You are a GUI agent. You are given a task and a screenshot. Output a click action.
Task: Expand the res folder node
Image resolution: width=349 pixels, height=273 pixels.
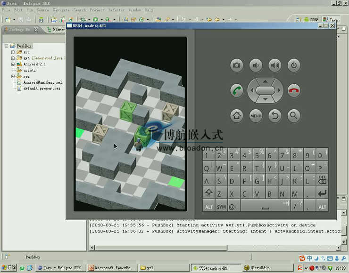click(x=13, y=76)
